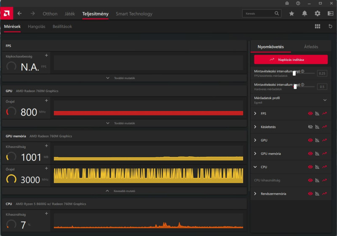Click graph icon in CPU kihasználtság row

click(317, 180)
